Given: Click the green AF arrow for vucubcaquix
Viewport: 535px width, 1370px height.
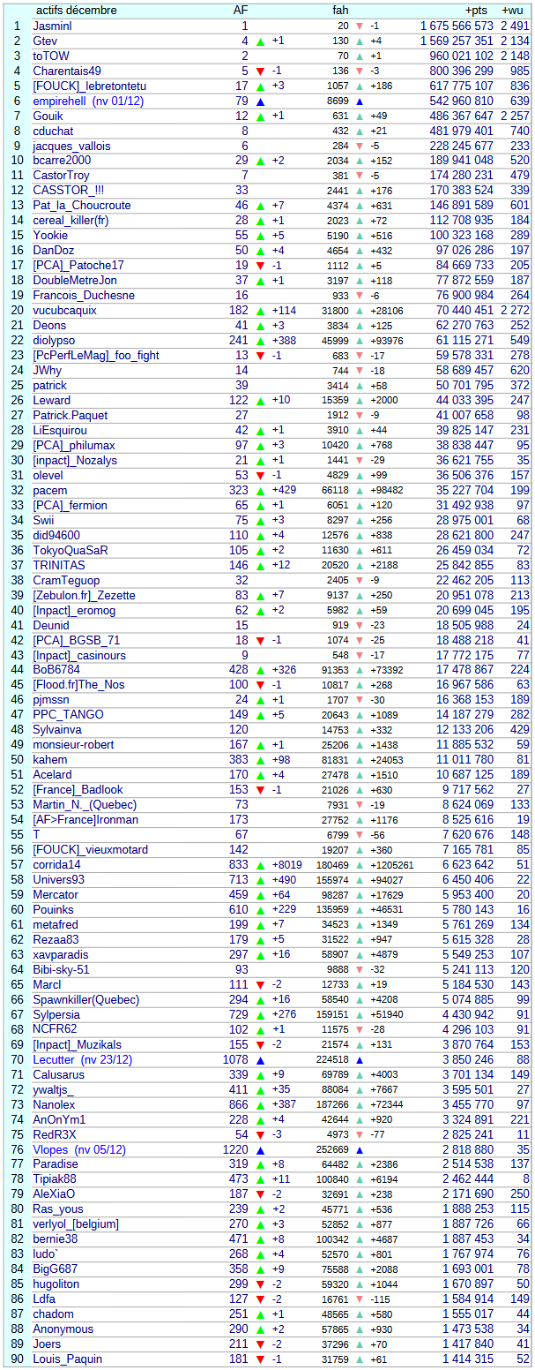Looking at the screenshot, I should [260, 311].
